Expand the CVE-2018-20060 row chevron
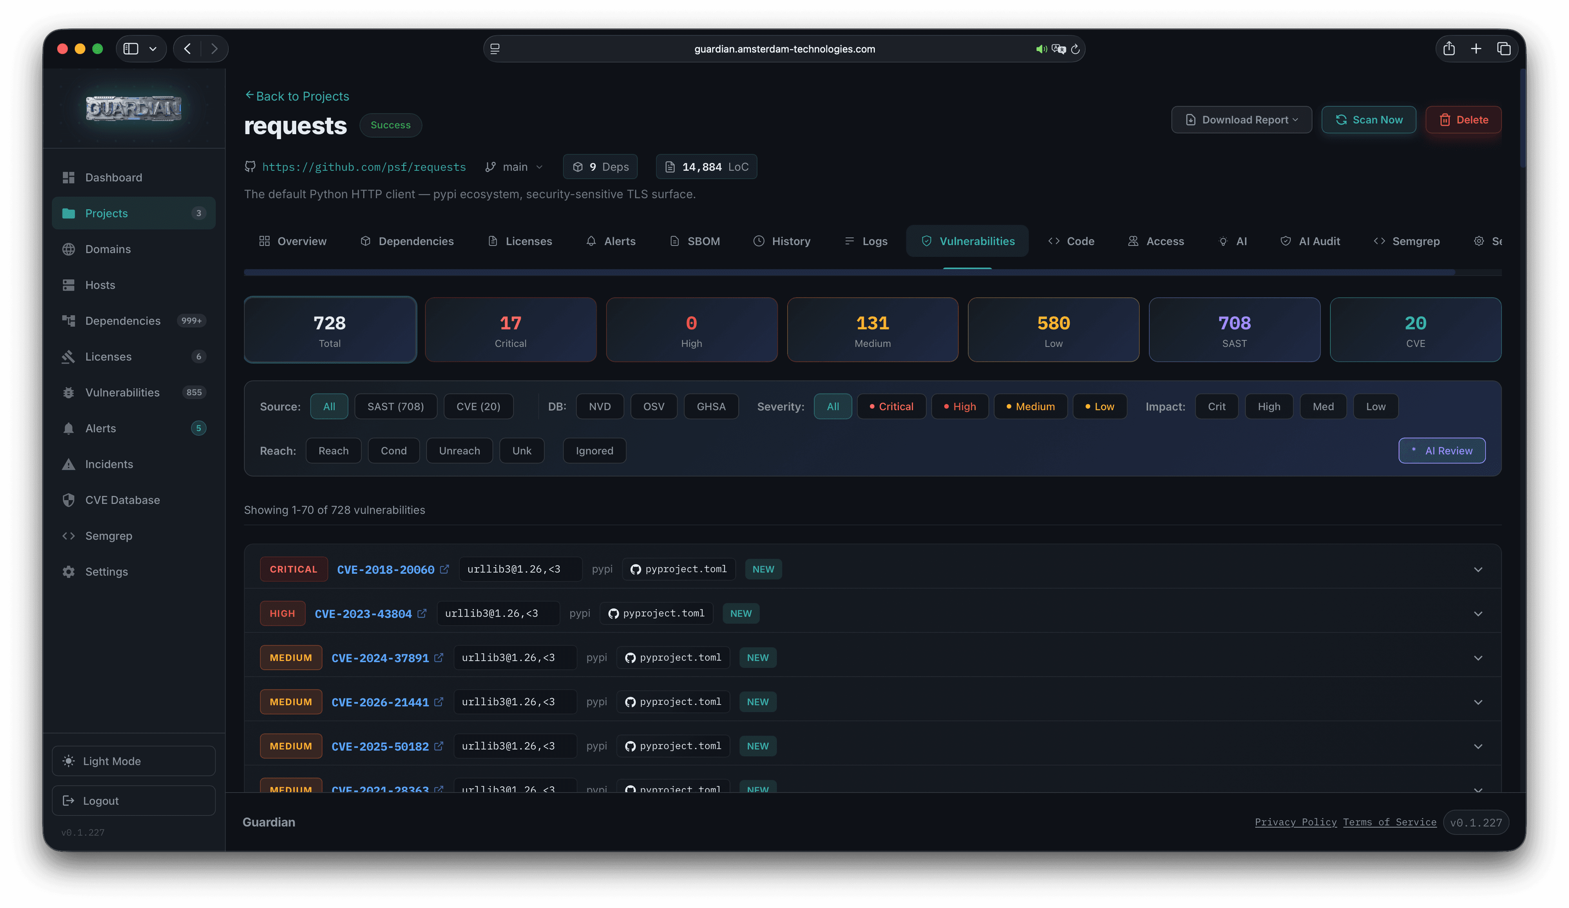Screen dimensions: 1569x908 click(x=1478, y=569)
